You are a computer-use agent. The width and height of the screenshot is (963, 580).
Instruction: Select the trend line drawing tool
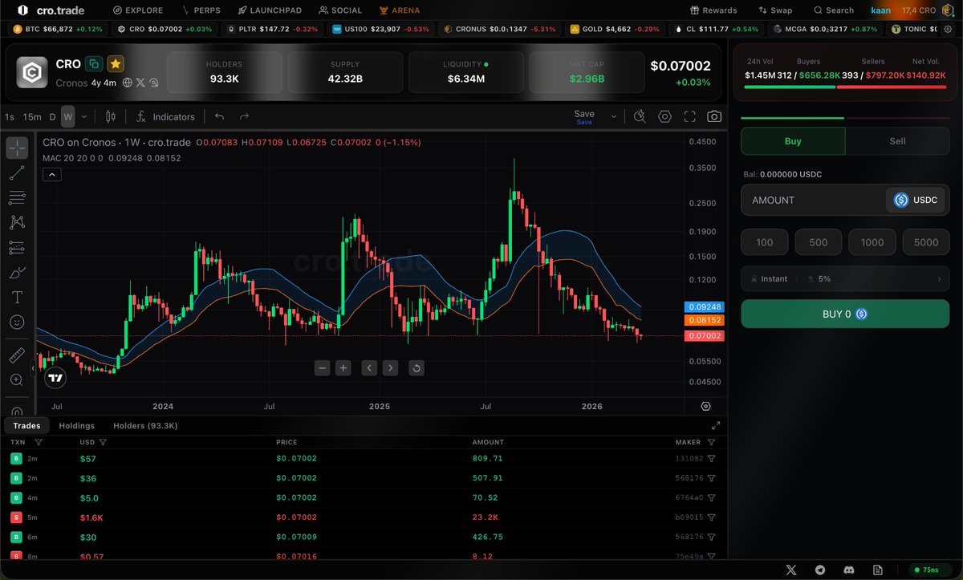pyautogui.click(x=17, y=172)
